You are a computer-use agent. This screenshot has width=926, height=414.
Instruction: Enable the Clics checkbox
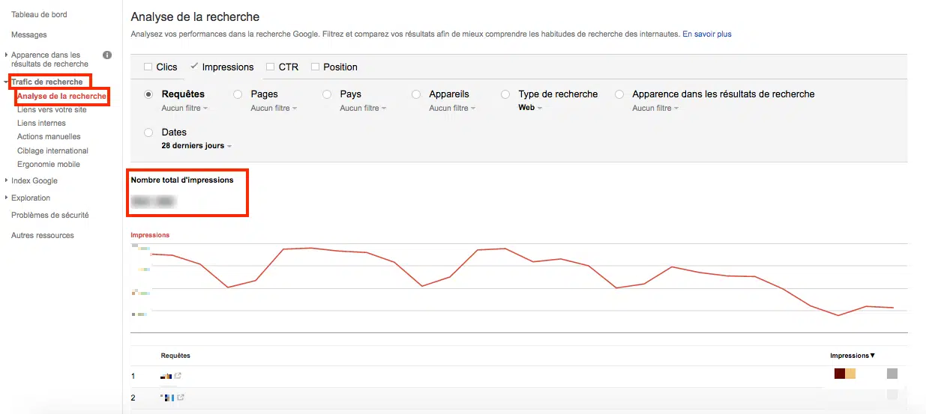[x=148, y=67]
